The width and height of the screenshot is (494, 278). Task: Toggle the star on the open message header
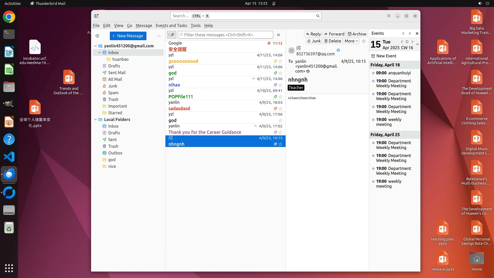[x=364, y=41]
